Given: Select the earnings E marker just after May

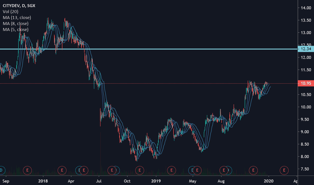Looking at the screenshot, I should pos(197,171).
